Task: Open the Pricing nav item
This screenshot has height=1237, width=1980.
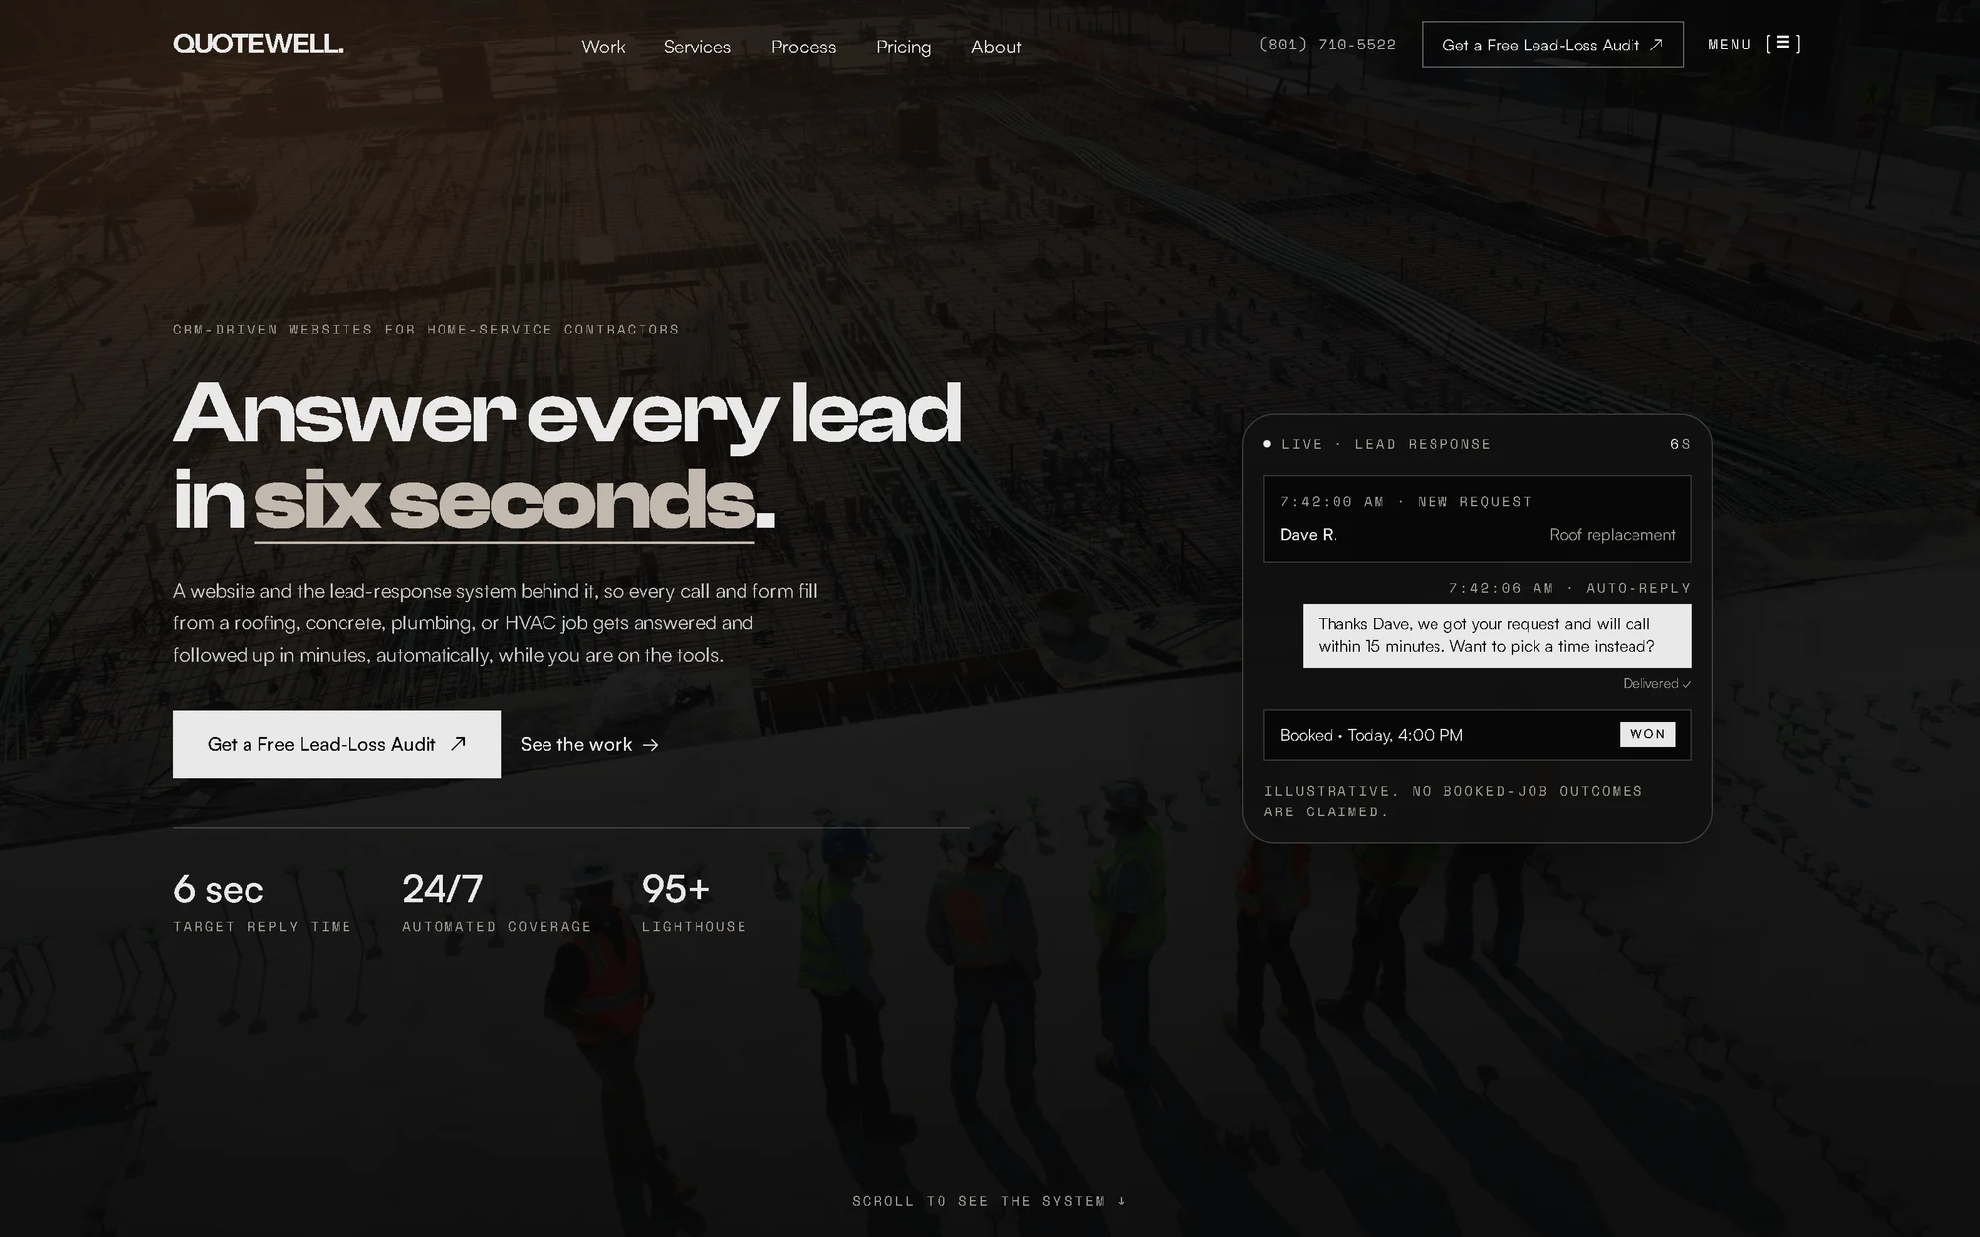Action: 903,47
